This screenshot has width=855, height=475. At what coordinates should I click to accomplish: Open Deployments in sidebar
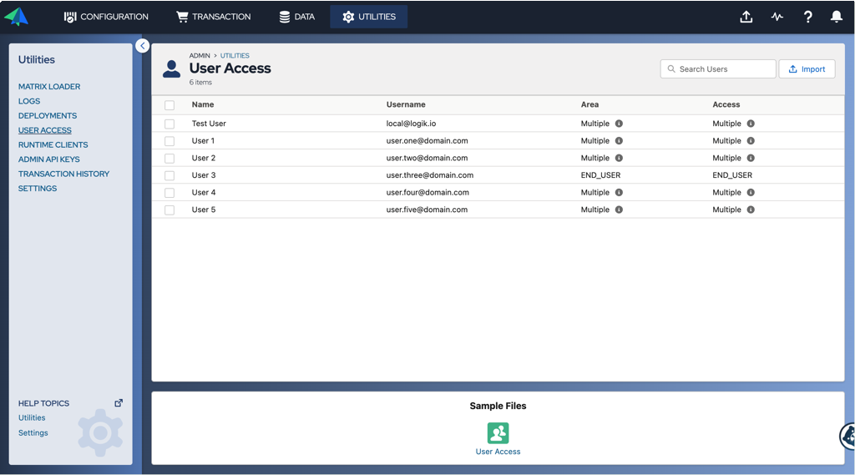48,115
